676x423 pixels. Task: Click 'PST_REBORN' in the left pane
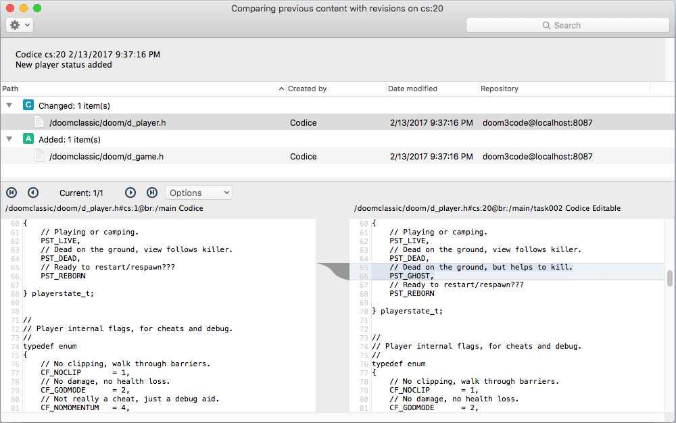[63, 276]
